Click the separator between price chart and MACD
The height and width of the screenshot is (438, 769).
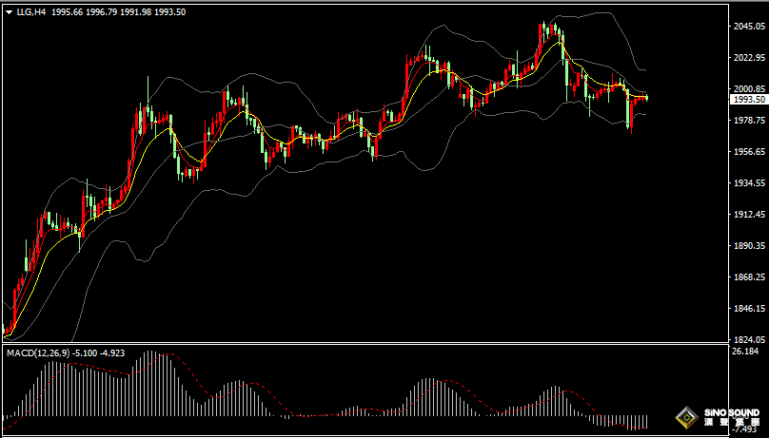[365, 344]
